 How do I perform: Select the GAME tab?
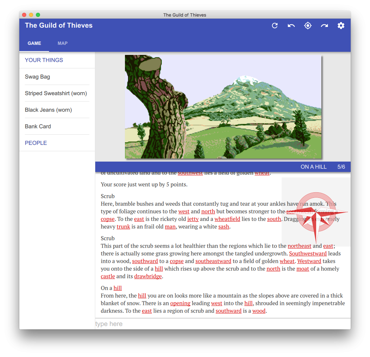click(34, 43)
